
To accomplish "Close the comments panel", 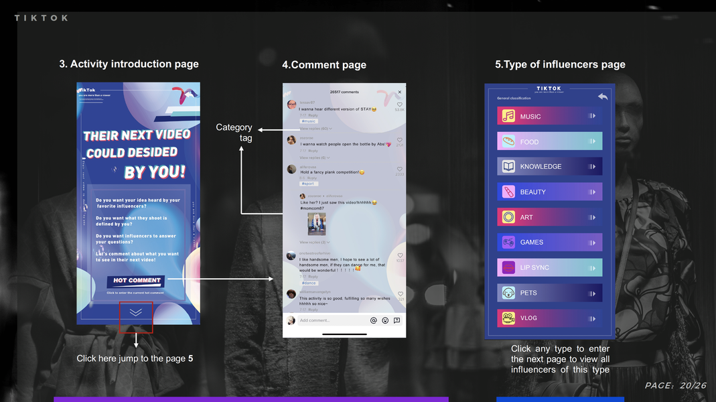I will [x=400, y=92].
